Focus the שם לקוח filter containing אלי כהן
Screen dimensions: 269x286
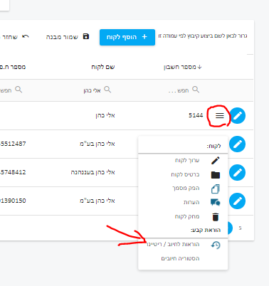[x=92, y=90]
